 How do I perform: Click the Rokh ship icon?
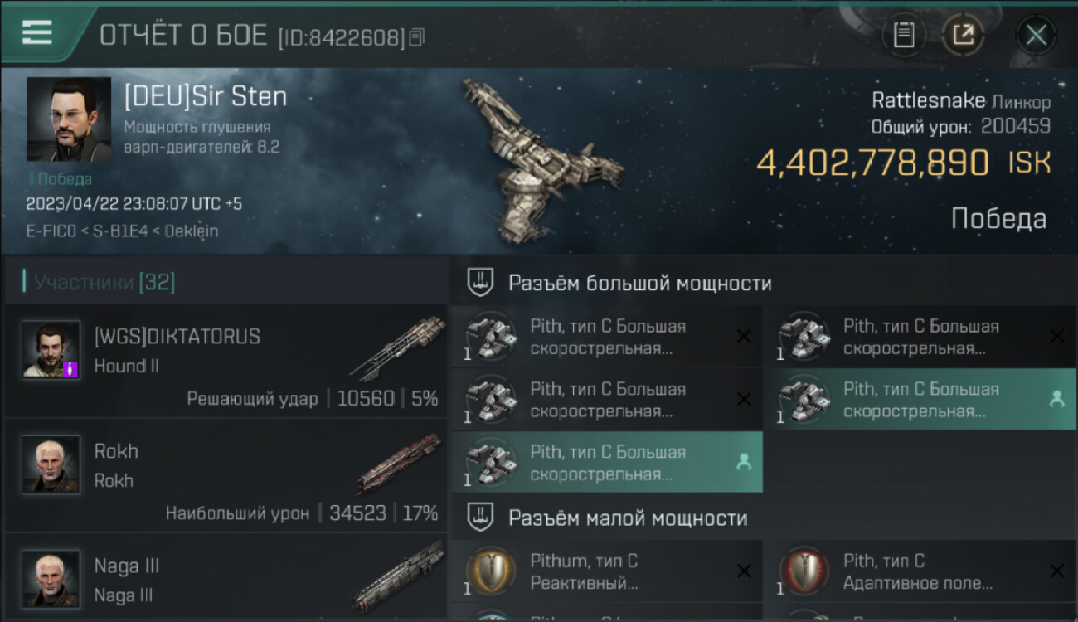pyautogui.click(x=399, y=464)
